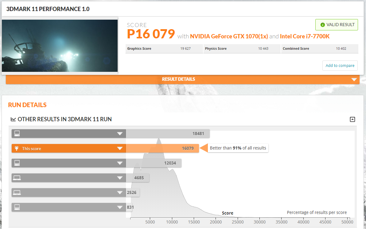Click the desktop icon on the 12034 row
The height and width of the screenshot is (229, 366).
pyautogui.click(x=17, y=163)
